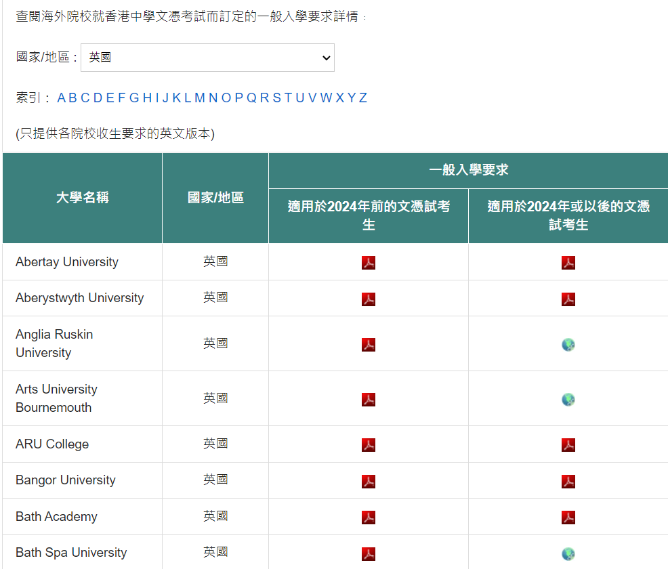This screenshot has height=569, width=668.
Task: Click the 適用於2024年或以後的文憑試考生 header
Action: (x=568, y=216)
